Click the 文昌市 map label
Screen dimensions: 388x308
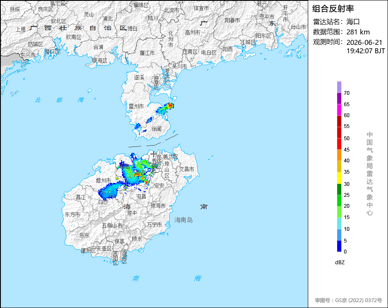pyautogui.click(x=186, y=169)
